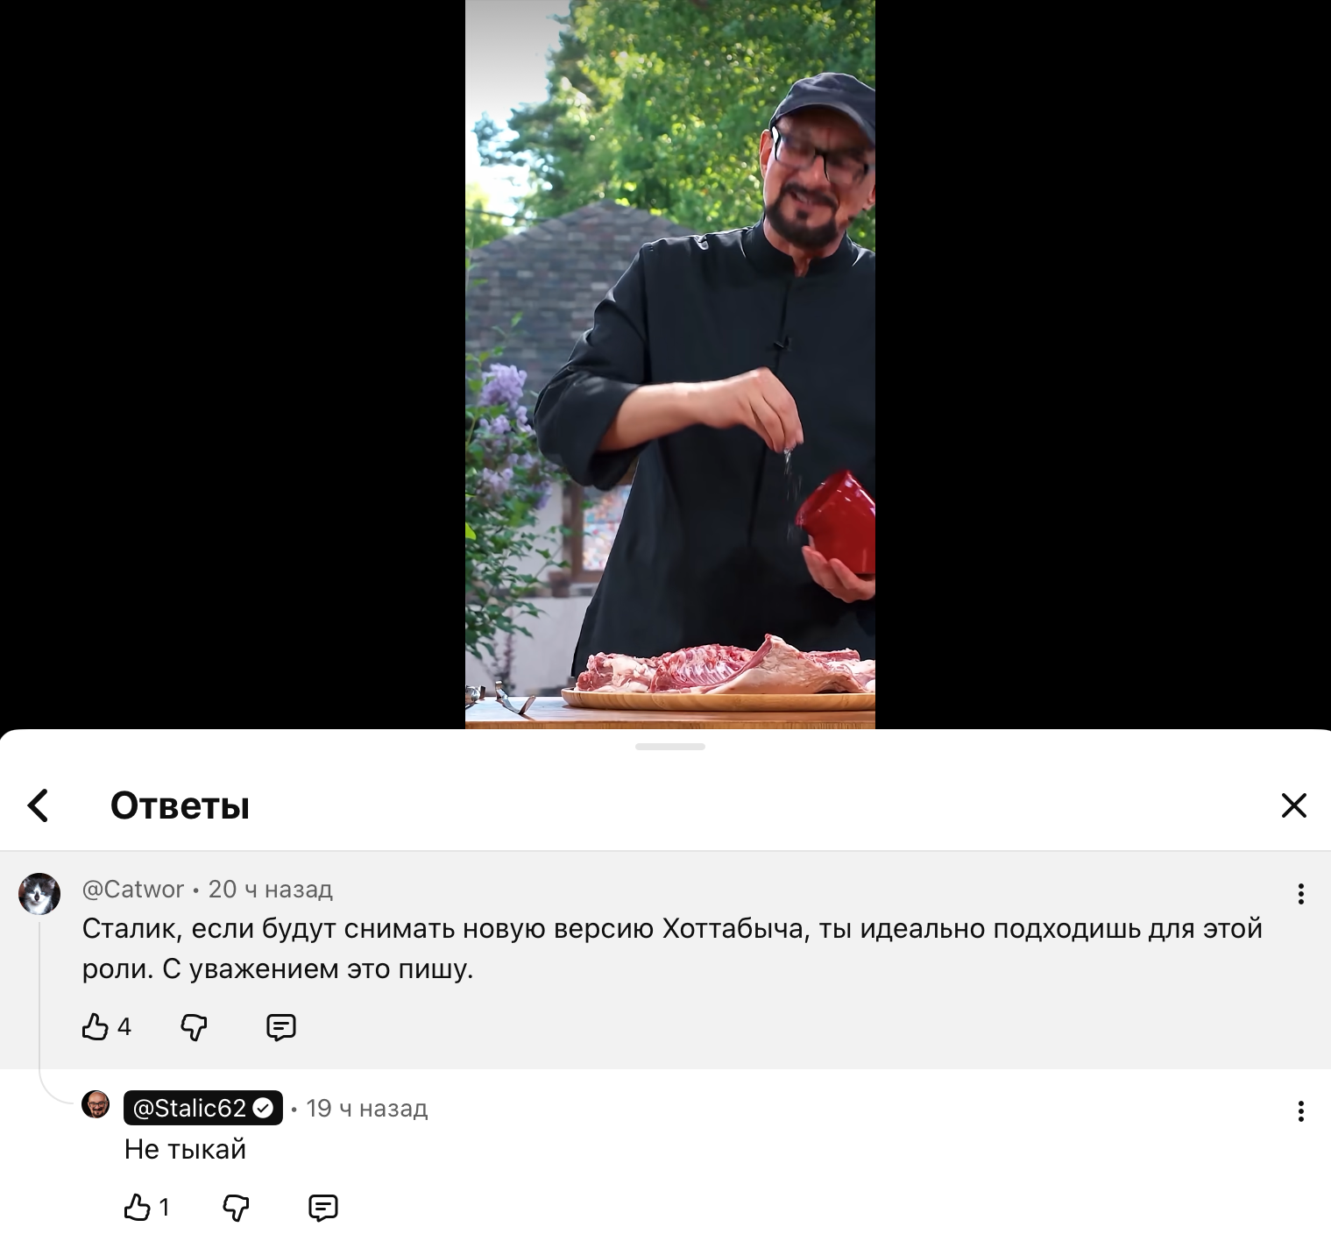1331x1234 pixels.
Task: Open the @Stalic62 profile avatar
Action: click(x=96, y=1104)
